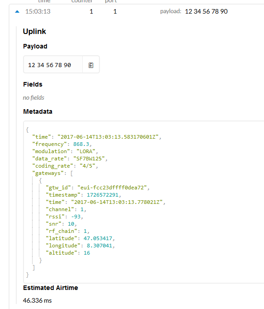
Task: Click the gtw_id value eui-fcc23dffff0dea72
Action: 112,188
